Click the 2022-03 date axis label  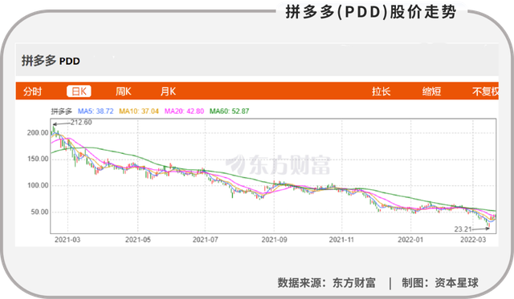[x=473, y=240]
